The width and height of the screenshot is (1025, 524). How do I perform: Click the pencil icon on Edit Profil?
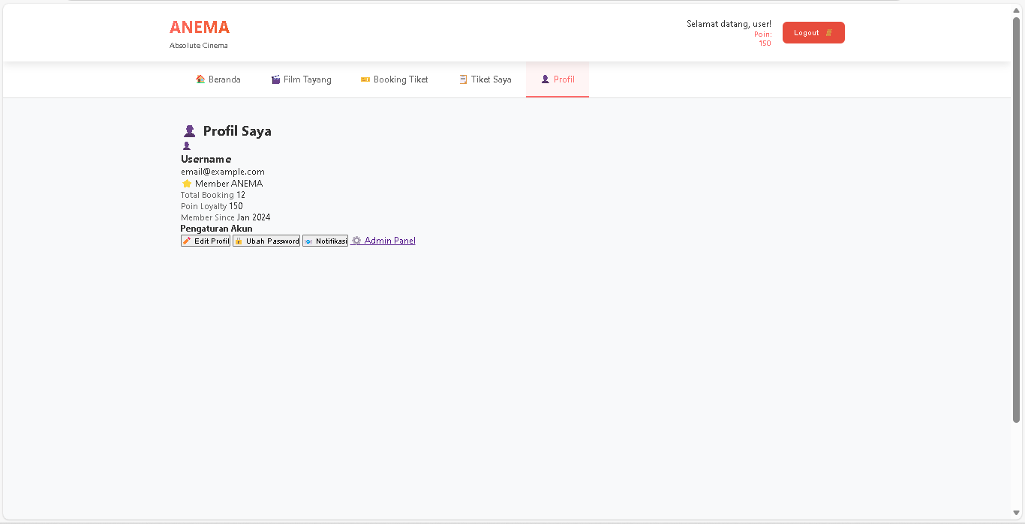[x=187, y=241]
